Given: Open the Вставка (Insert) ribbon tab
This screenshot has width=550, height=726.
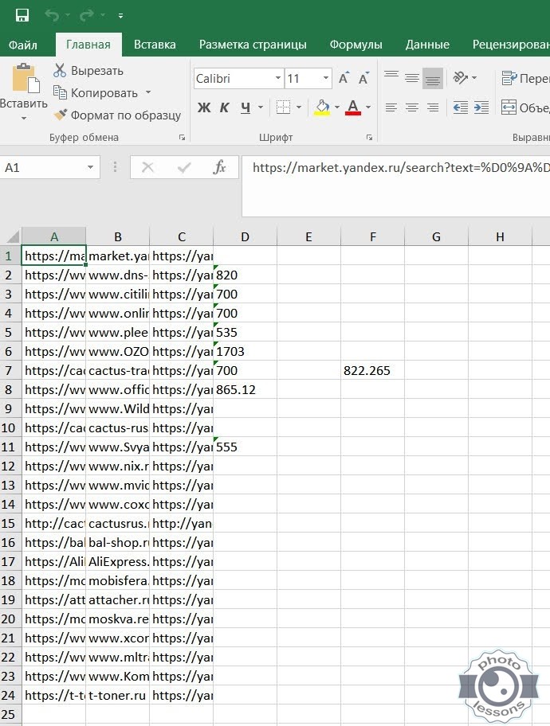Looking at the screenshot, I should pyautogui.click(x=155, y=45).
